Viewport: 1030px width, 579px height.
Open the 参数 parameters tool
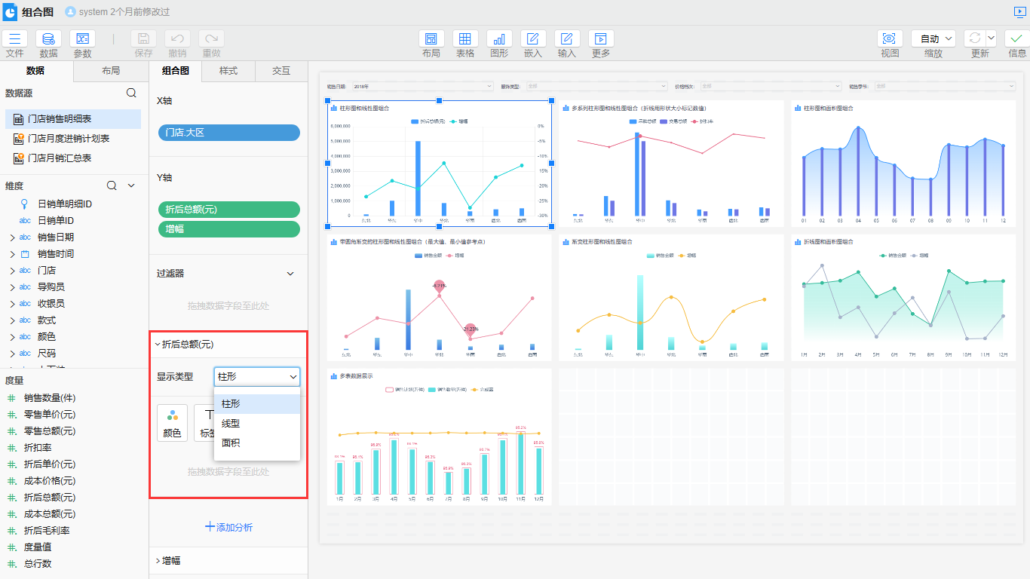[82, 39]
